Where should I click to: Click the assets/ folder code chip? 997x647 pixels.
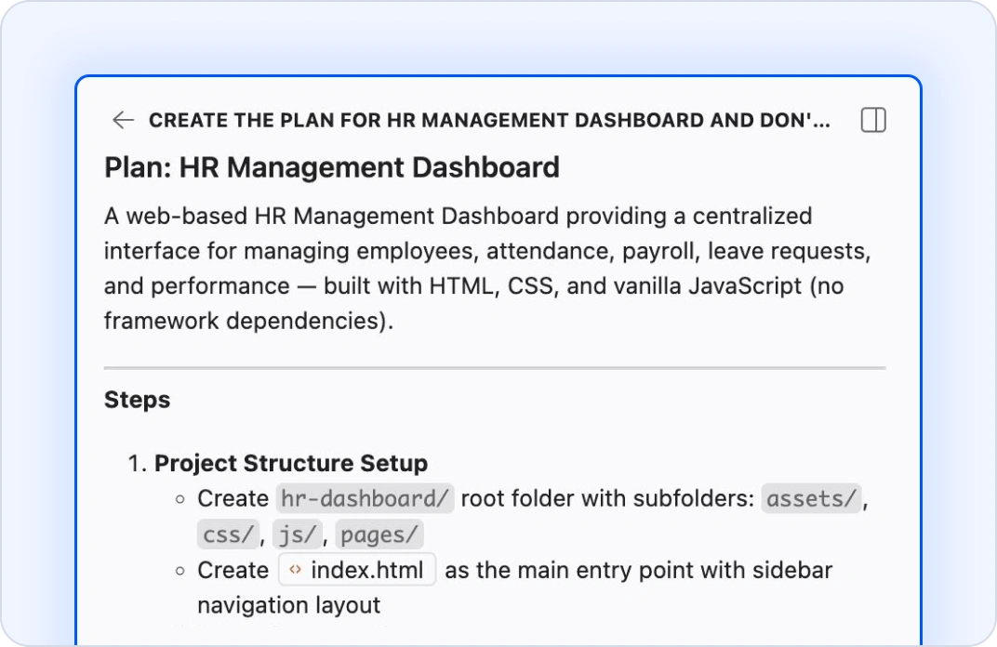tap(811, 499)
